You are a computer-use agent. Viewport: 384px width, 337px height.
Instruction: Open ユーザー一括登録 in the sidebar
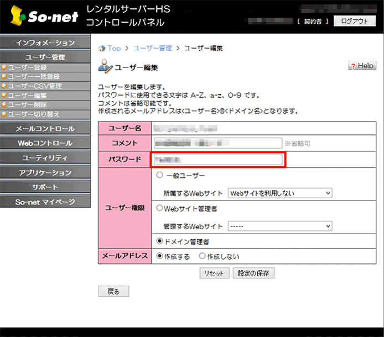pyautogui.click(x=34, y=77)
